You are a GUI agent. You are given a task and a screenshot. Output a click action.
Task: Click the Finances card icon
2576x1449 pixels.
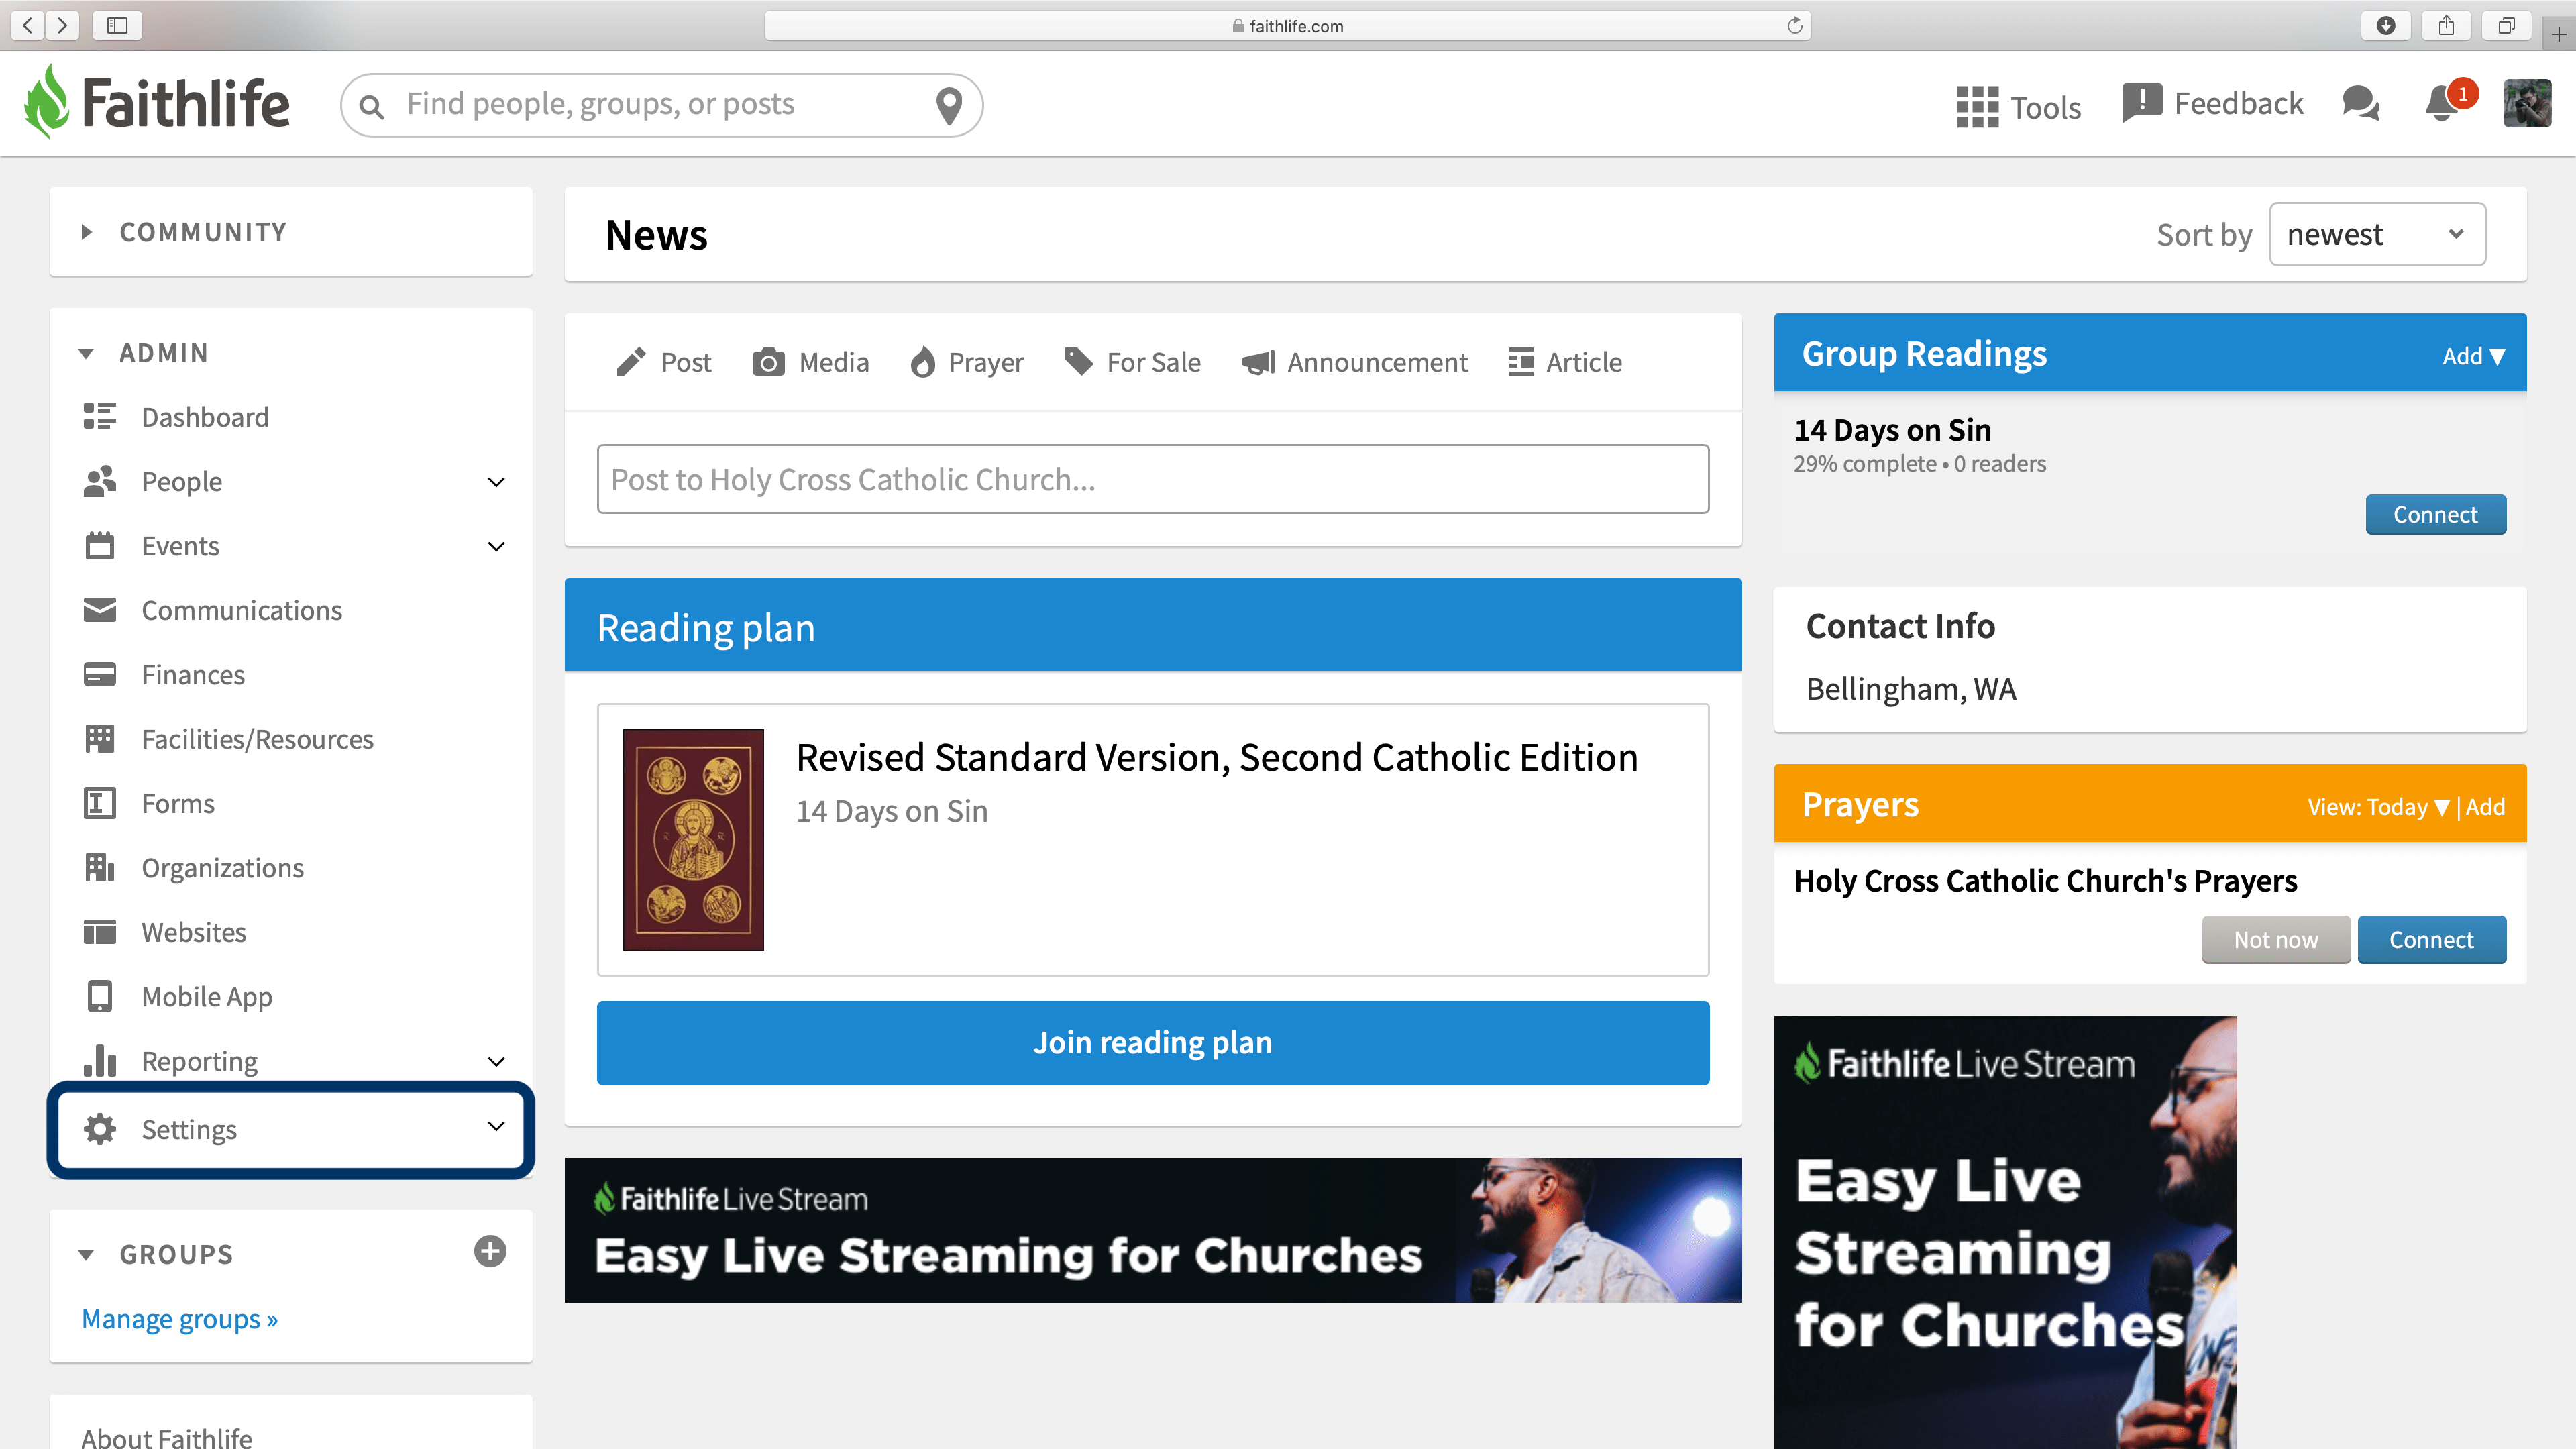(100, 675)
